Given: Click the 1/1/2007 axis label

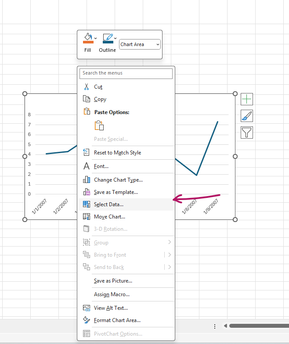Looking at the screenshot, I should (x=40, y=206).
